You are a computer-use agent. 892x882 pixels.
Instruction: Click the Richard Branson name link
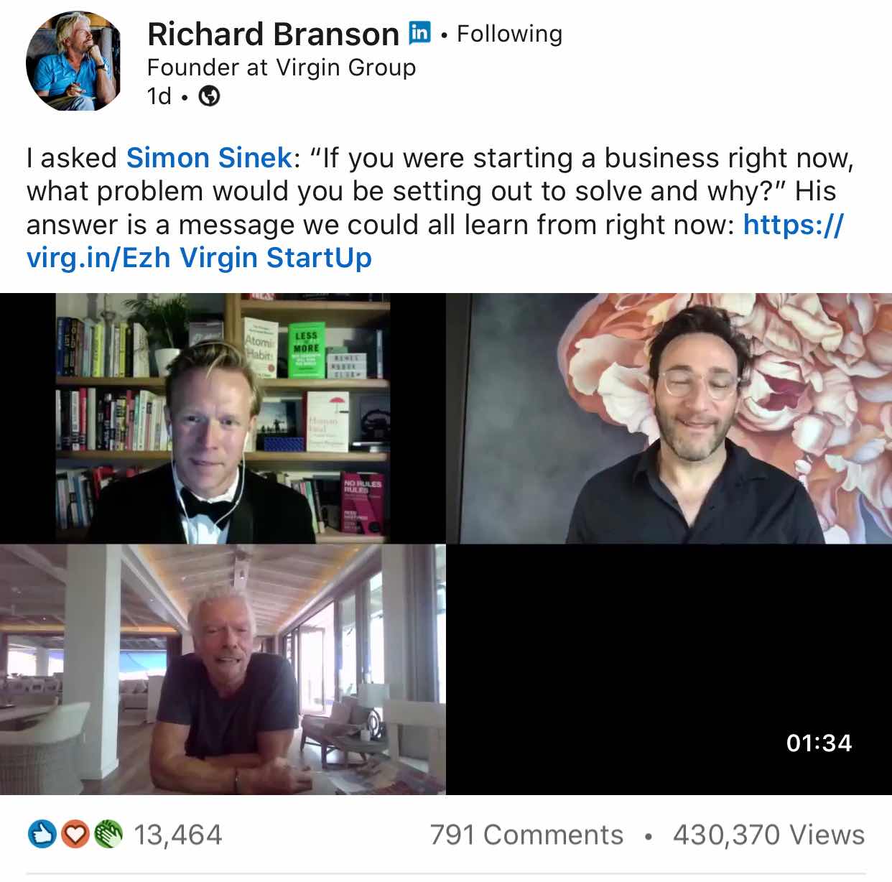273,34
